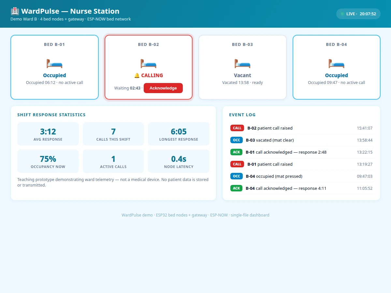
Task: Click the Acknowledge button for Bed B-02
Action: click(163, 88)
